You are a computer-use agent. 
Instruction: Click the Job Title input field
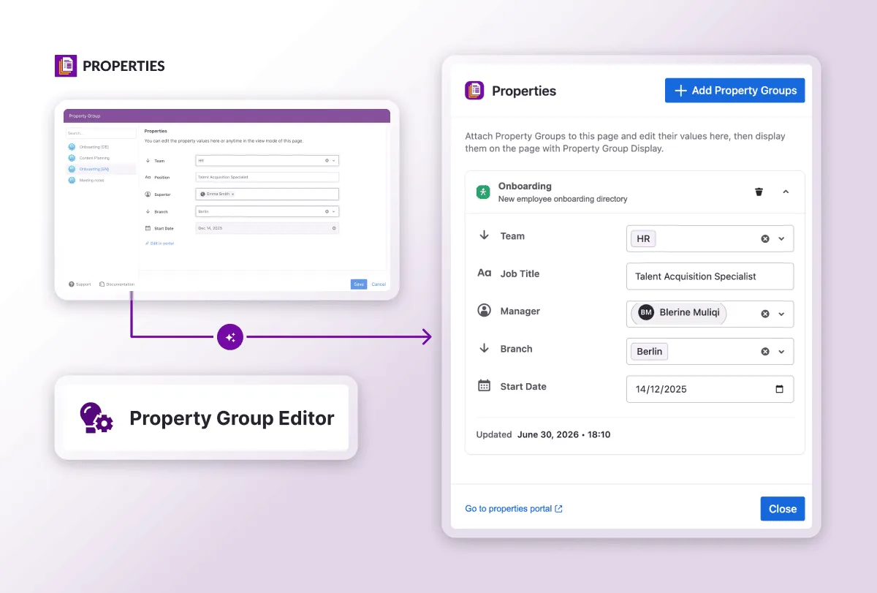pyautogui.click(x=710, y=276)
